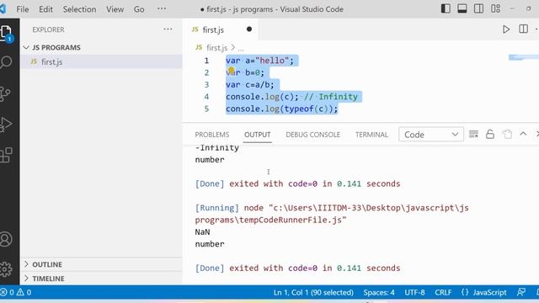The image size is (539, 303).
Task: Click the [Running] node output line
Action: [332, 214]
